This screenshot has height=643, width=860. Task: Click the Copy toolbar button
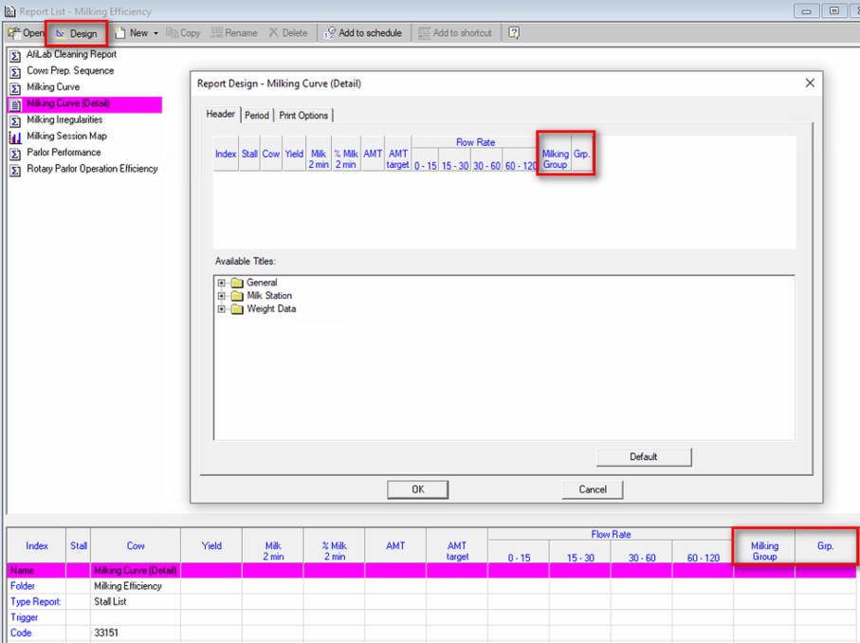183,33
